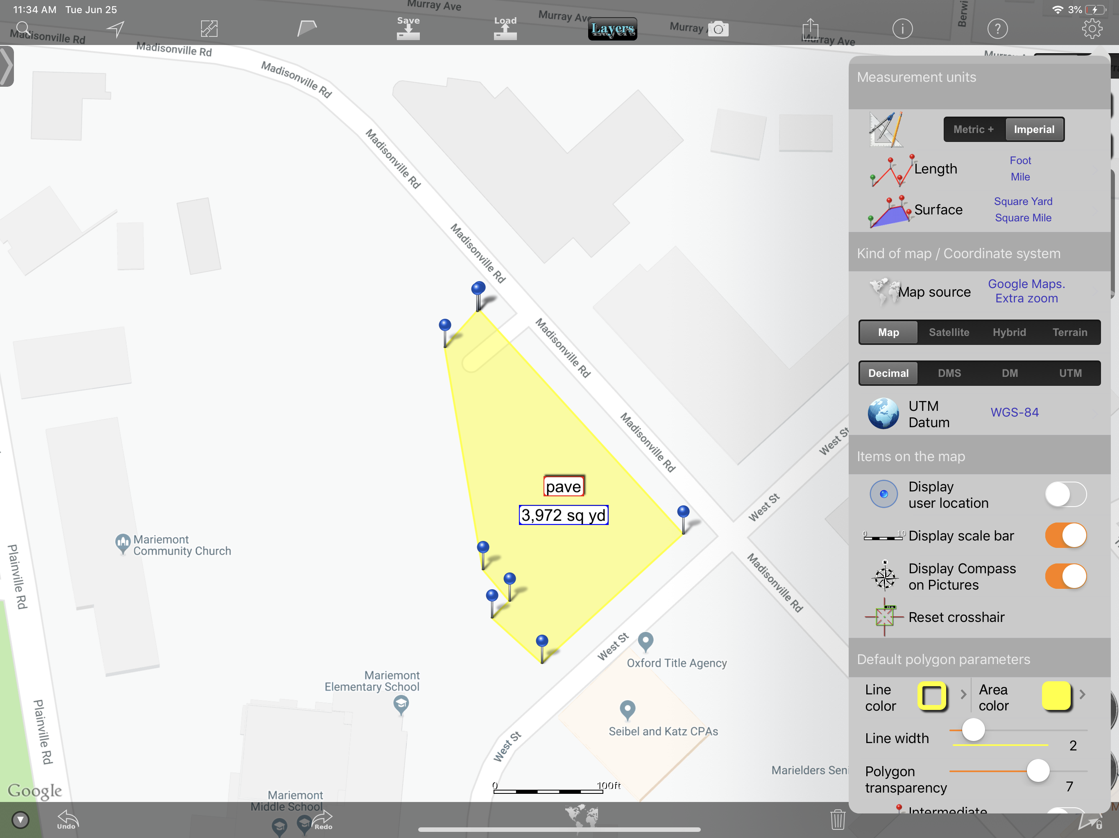Viewport: 1119px width, 838px height.
Task: Click the Line width slider knob
Action: point(973,730)
